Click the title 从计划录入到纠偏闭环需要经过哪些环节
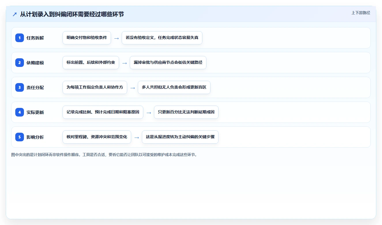This screenshot has width=382, height=225. pyautogui.click(x=72, y=14)
